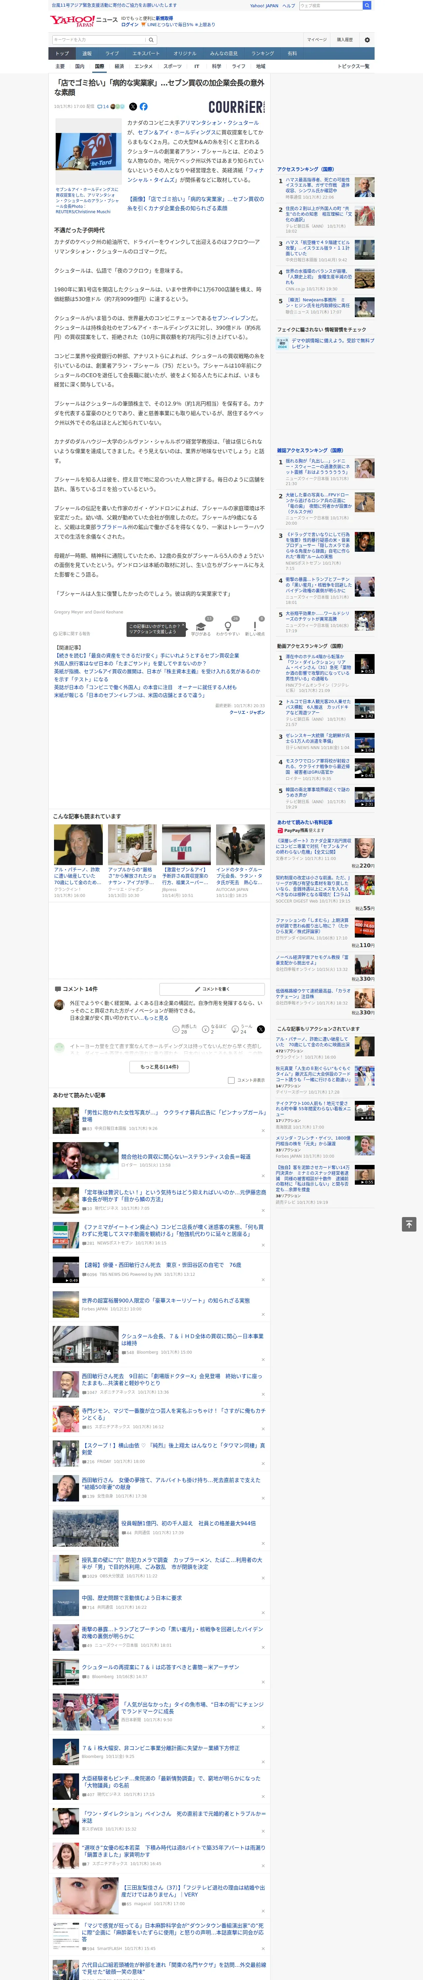Click the COURRiER Japon publisher logo
The height and width of the screenshot is (1980, 423).
[x=237, y=107]
